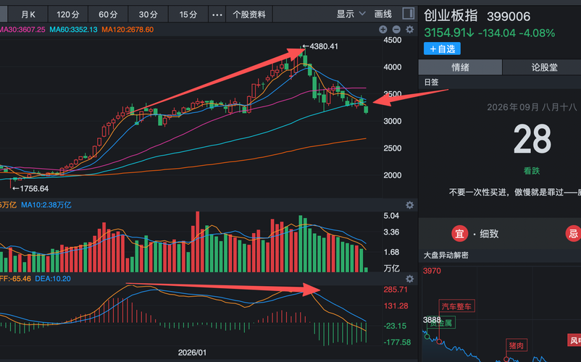
Task: Click the 贵金属 event tag
Action: [441, 323]
